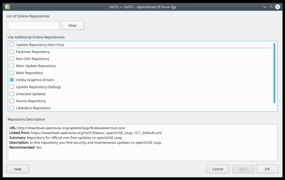The height and width of the screenshot is (180, 285).
Task: Check the Source Repository checkbox
Action: 12,101
